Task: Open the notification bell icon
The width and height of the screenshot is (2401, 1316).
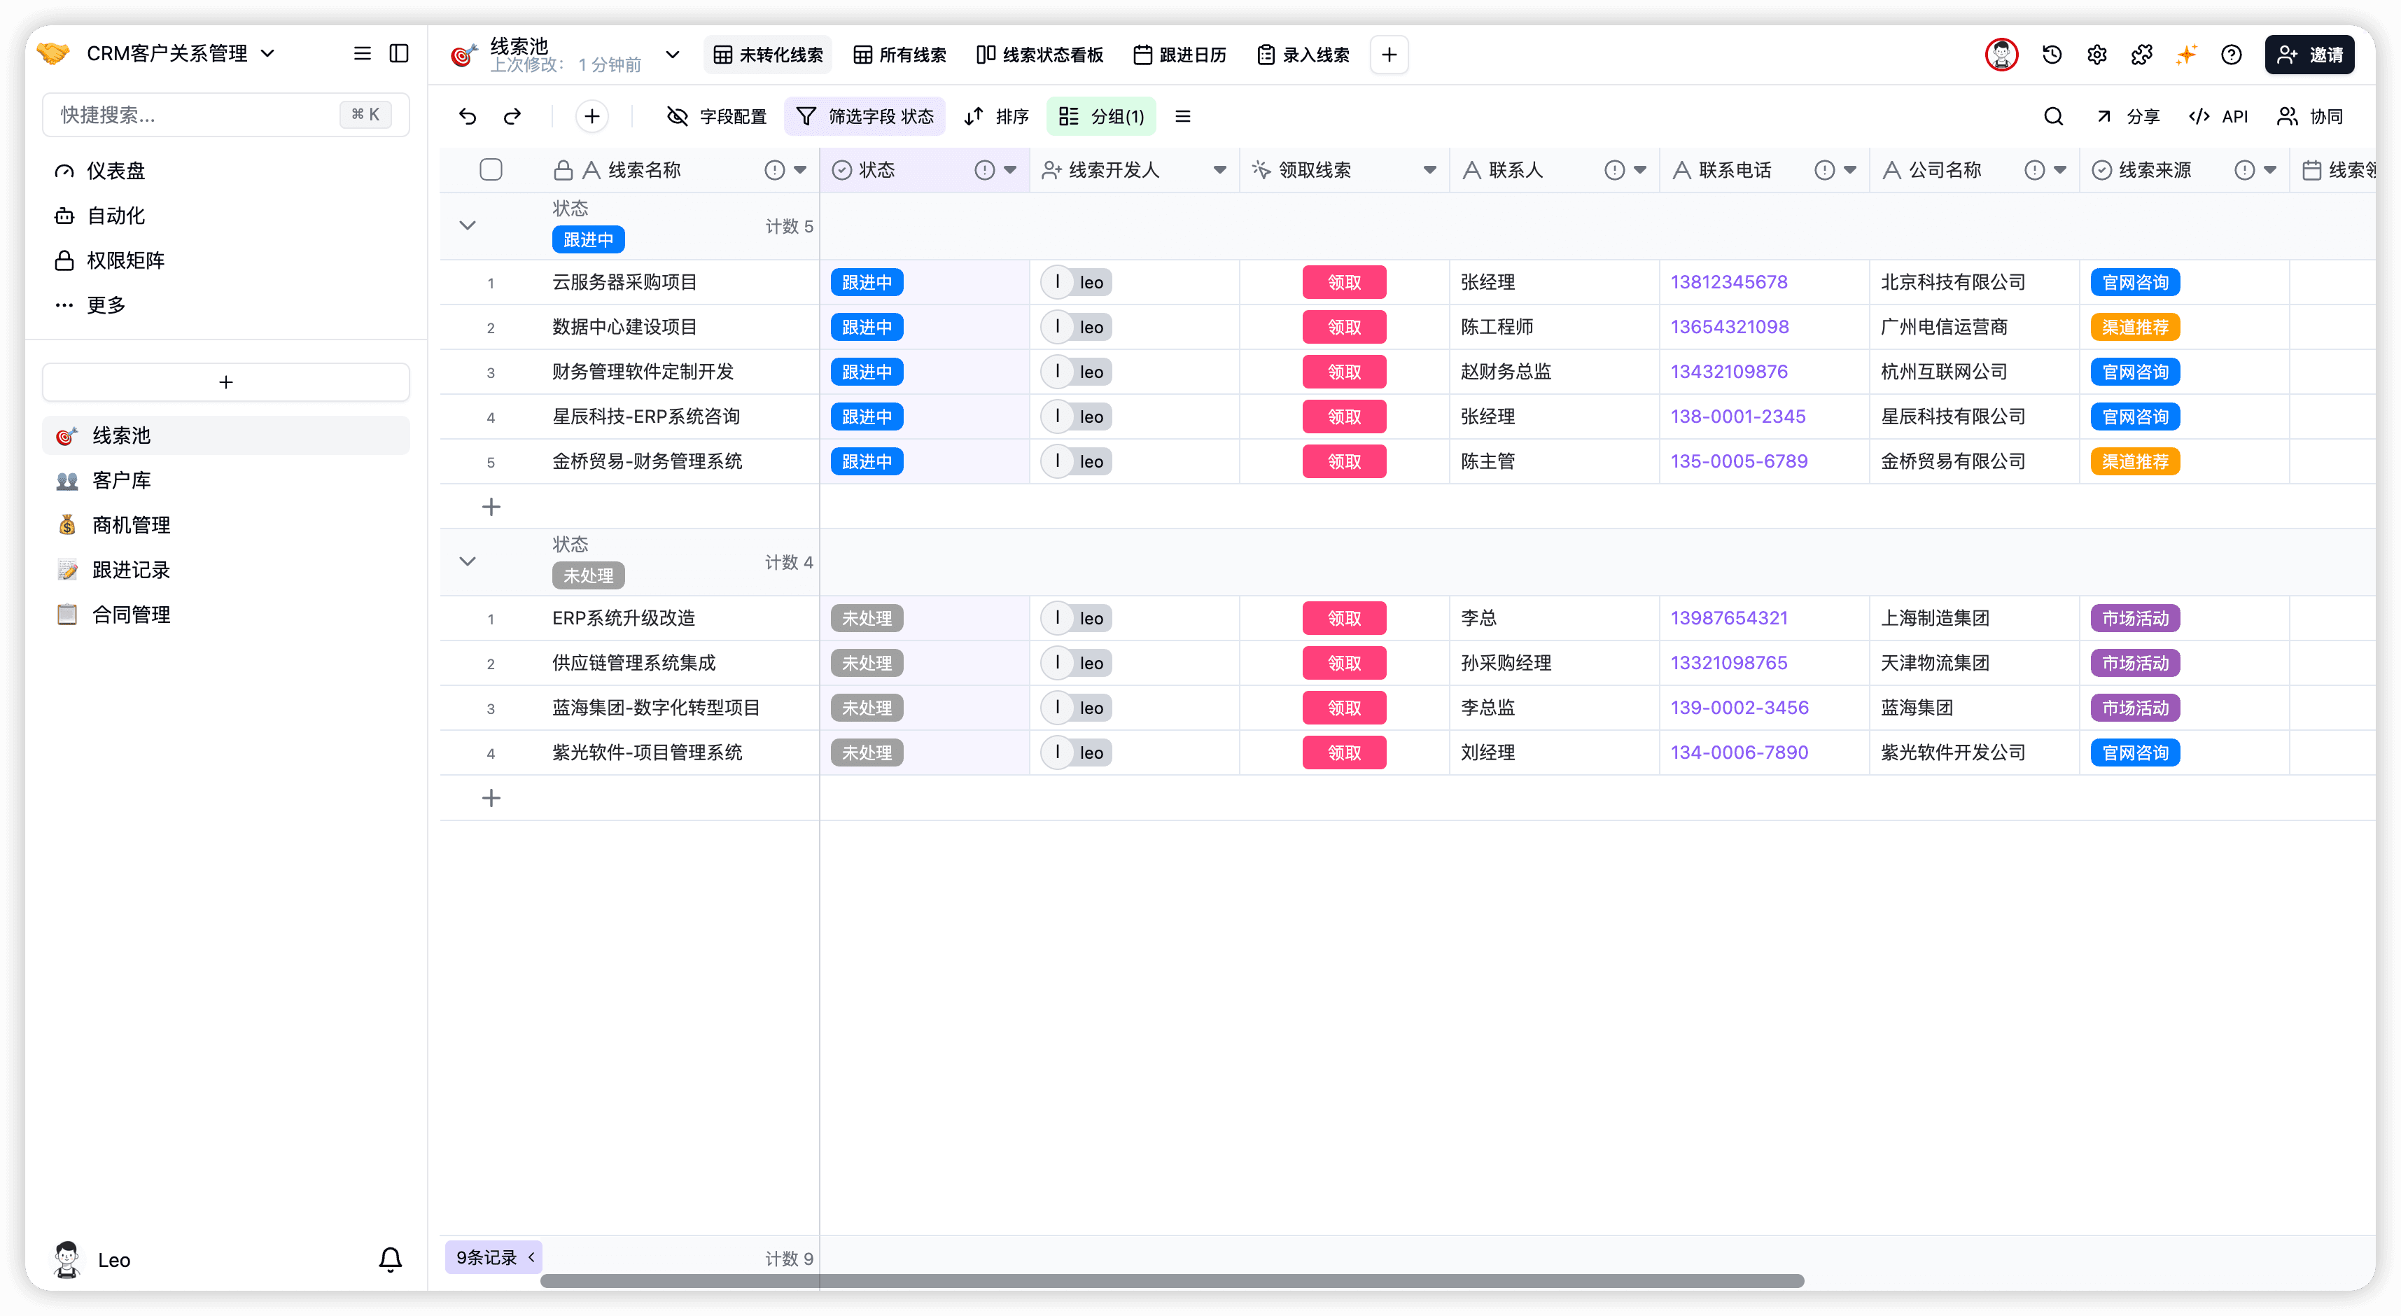Action: pyautogui.click(x=391, y=1259)
